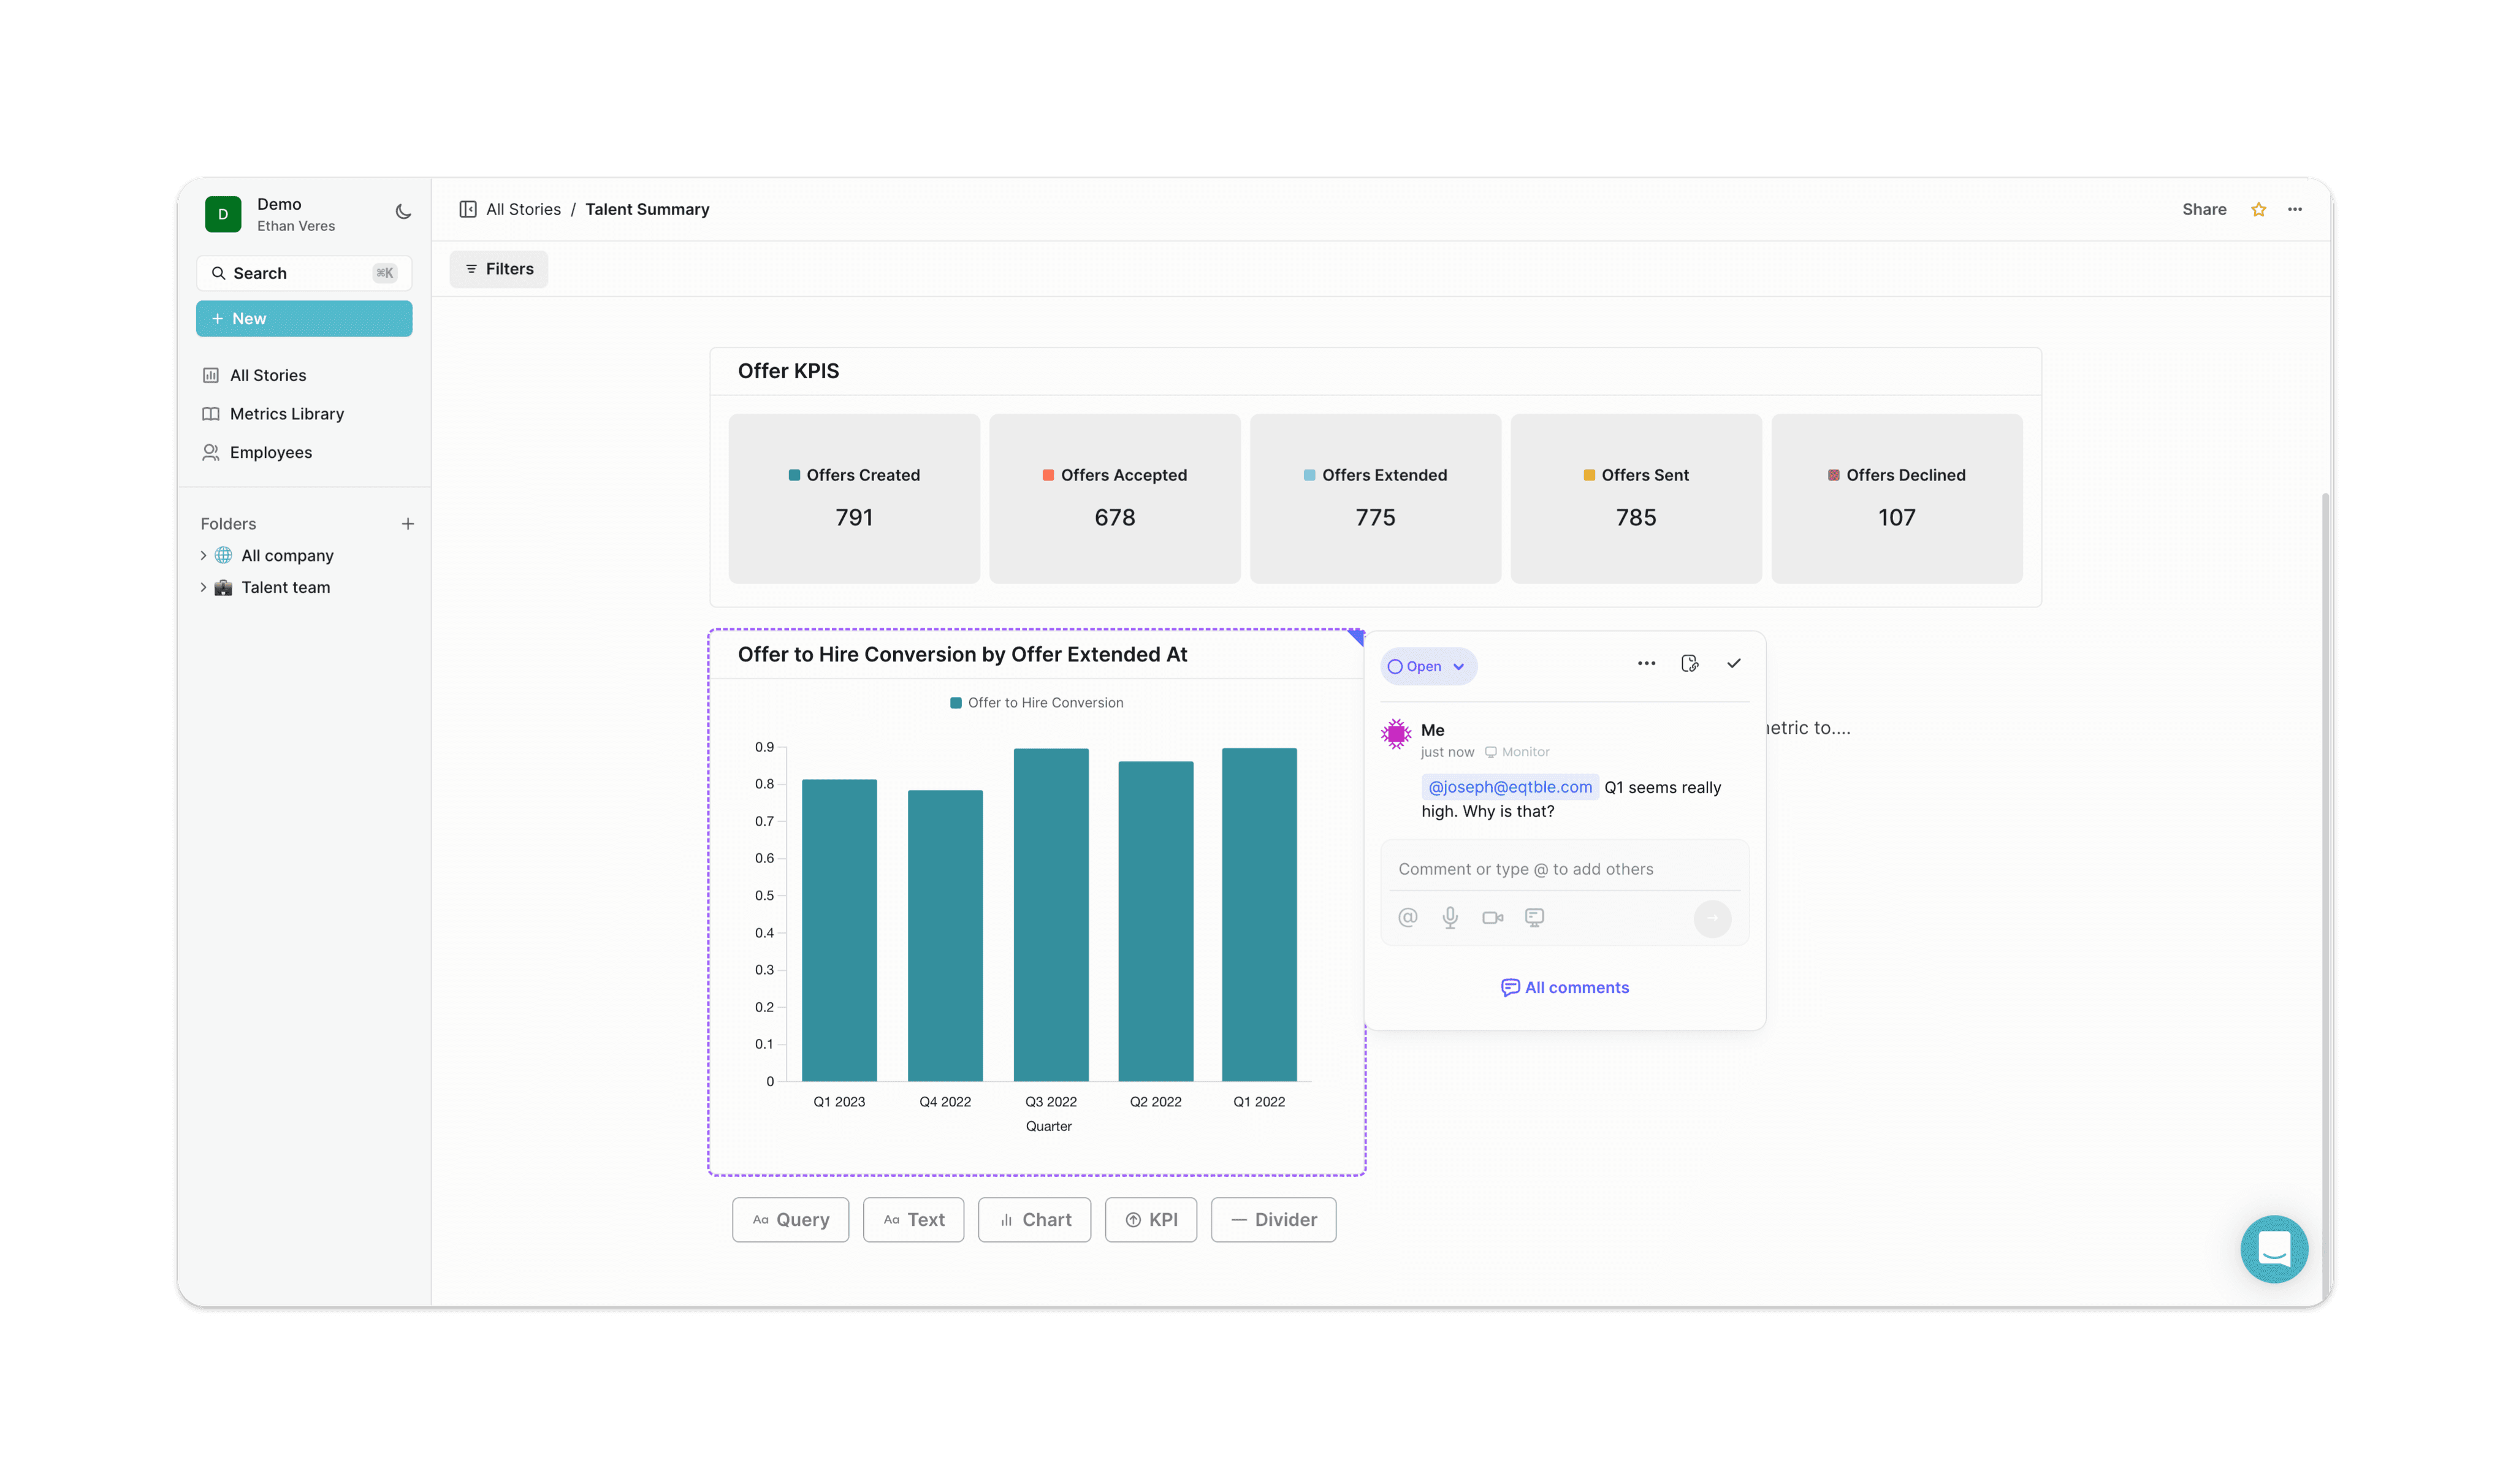Open the Open status dropdown
Screen dimensions: 2511x1484
[x=1427, y=666]
